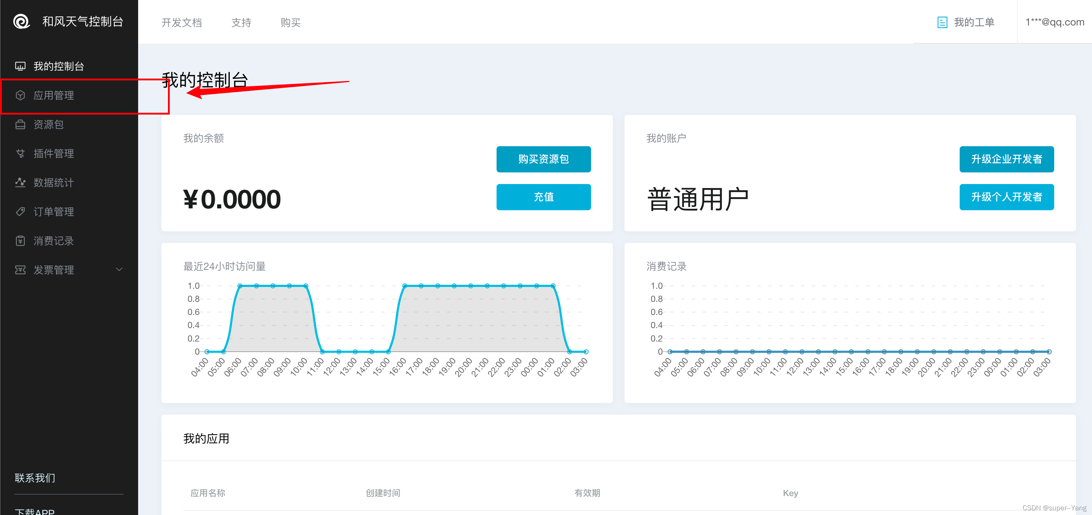This screenshot has width=1092, height=515.
Task: Click the QWeather swirl logo icon
Action: tap(21, 21)
